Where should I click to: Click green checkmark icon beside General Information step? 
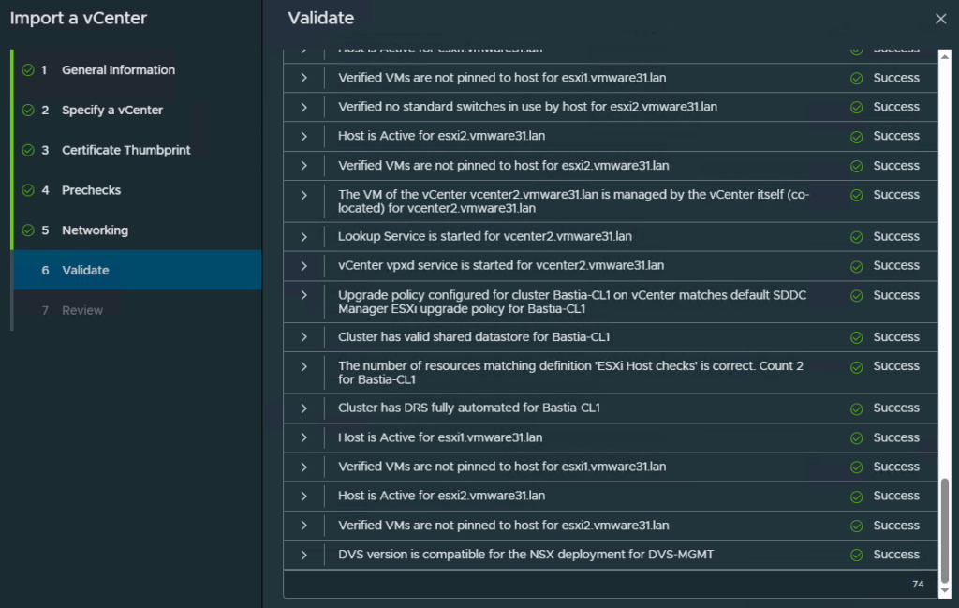coord(27,70)
